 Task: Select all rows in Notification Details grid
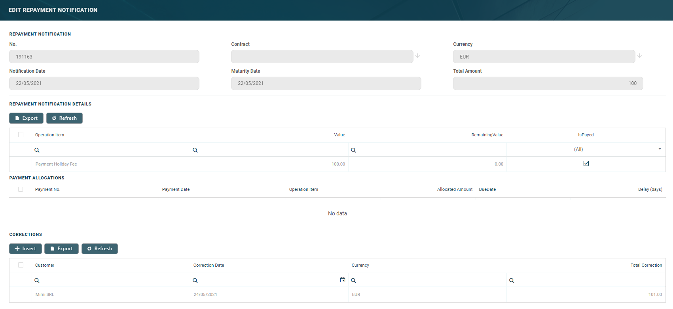(x=21, y=135)
